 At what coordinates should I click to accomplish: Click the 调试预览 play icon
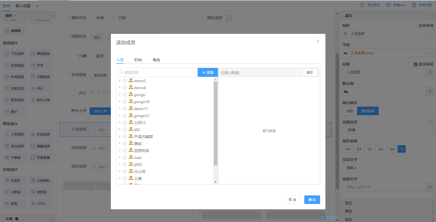[x=362, y=5]
